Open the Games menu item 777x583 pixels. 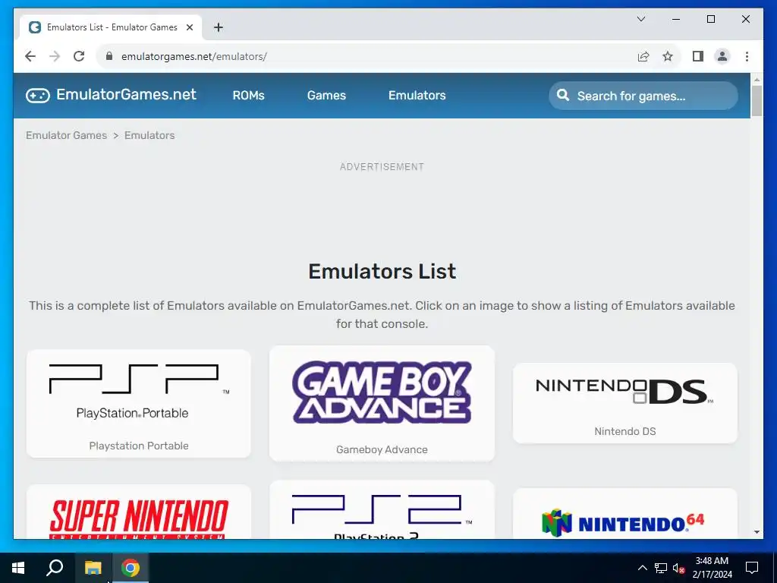[326, 95]
